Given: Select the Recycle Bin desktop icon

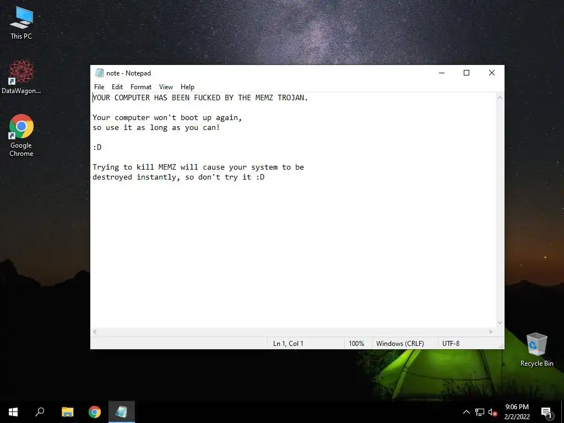Looking at the screenshot, I should point(536,350).
